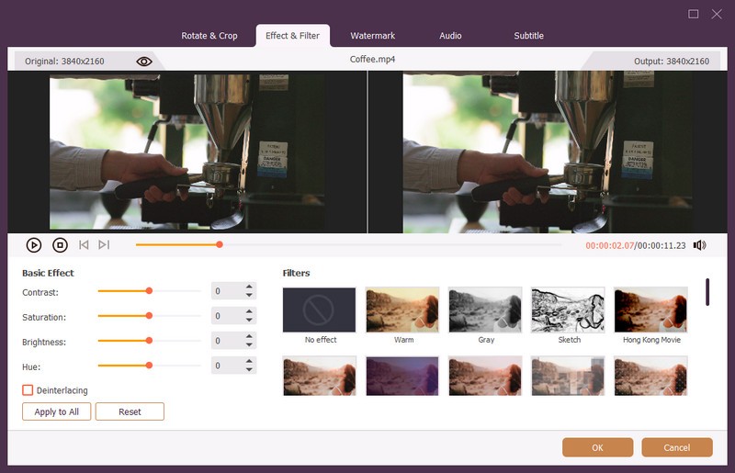Confirm changes with OK button

coord(598,447)
